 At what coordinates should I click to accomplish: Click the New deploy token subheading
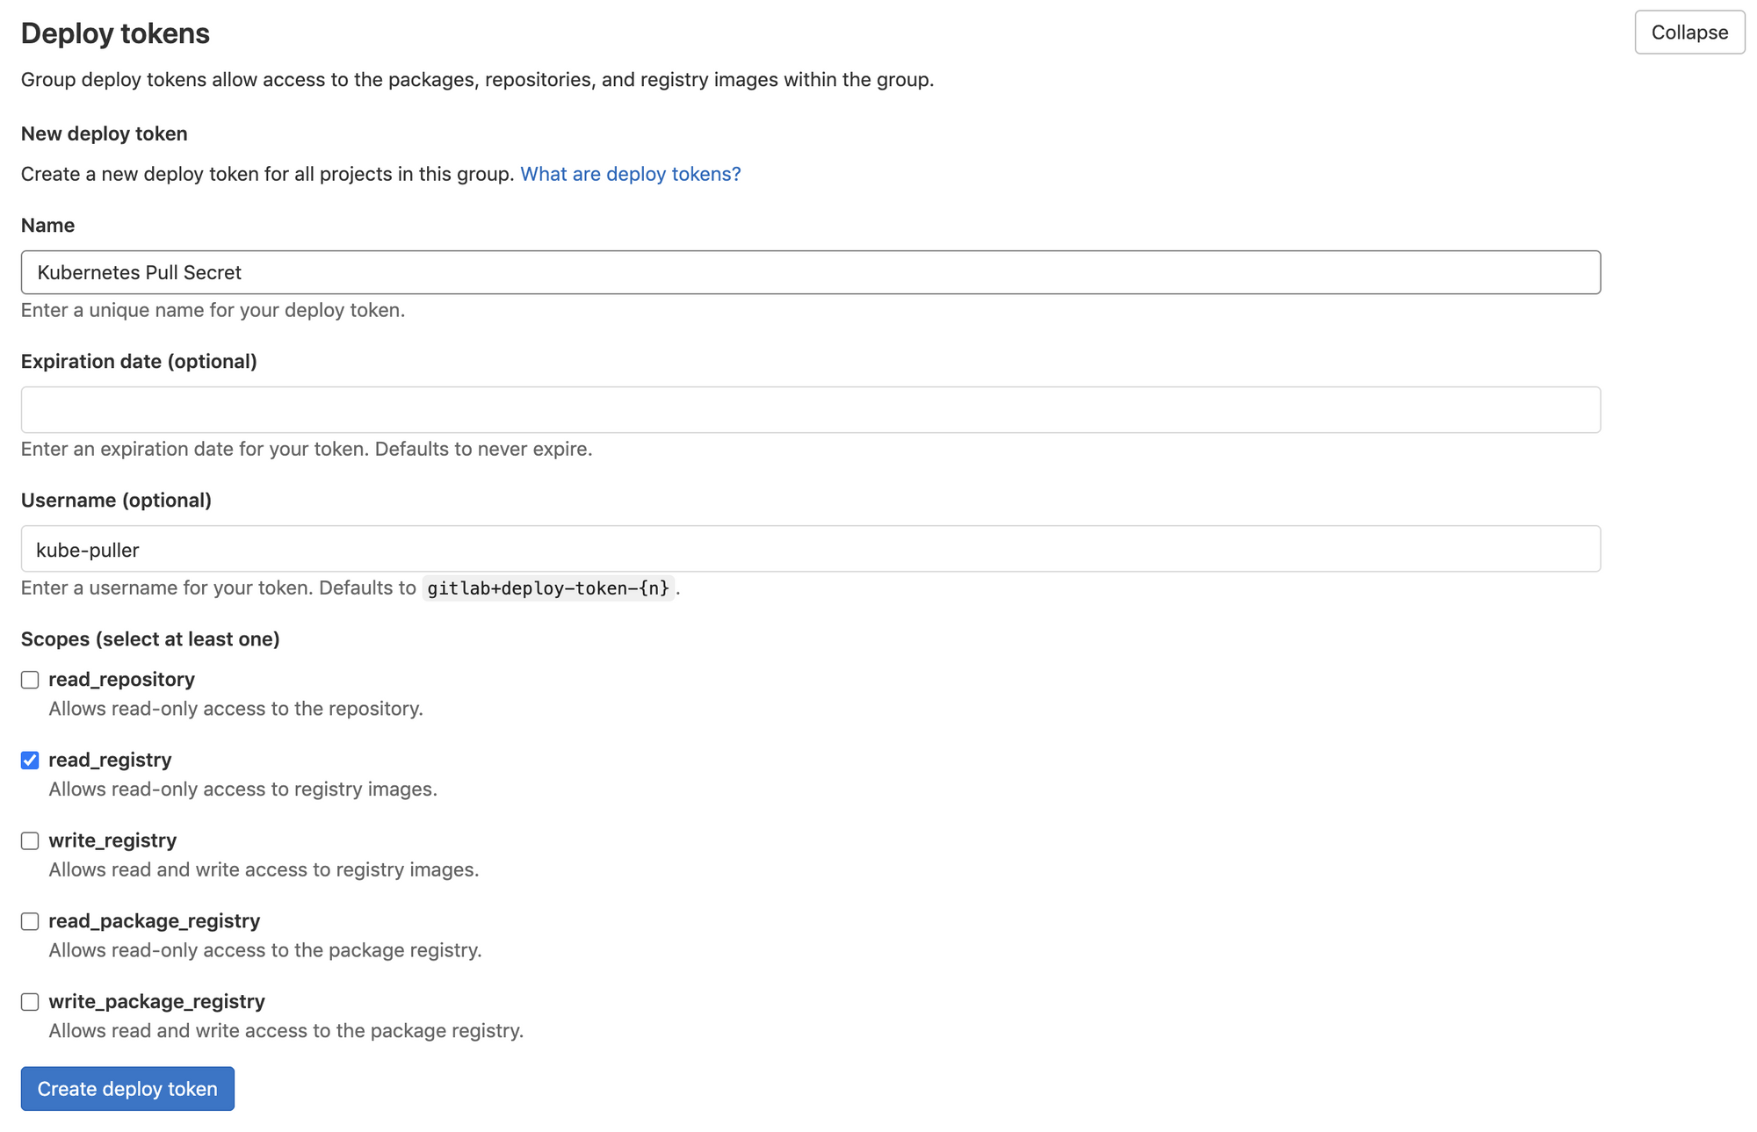pos(104,133)
